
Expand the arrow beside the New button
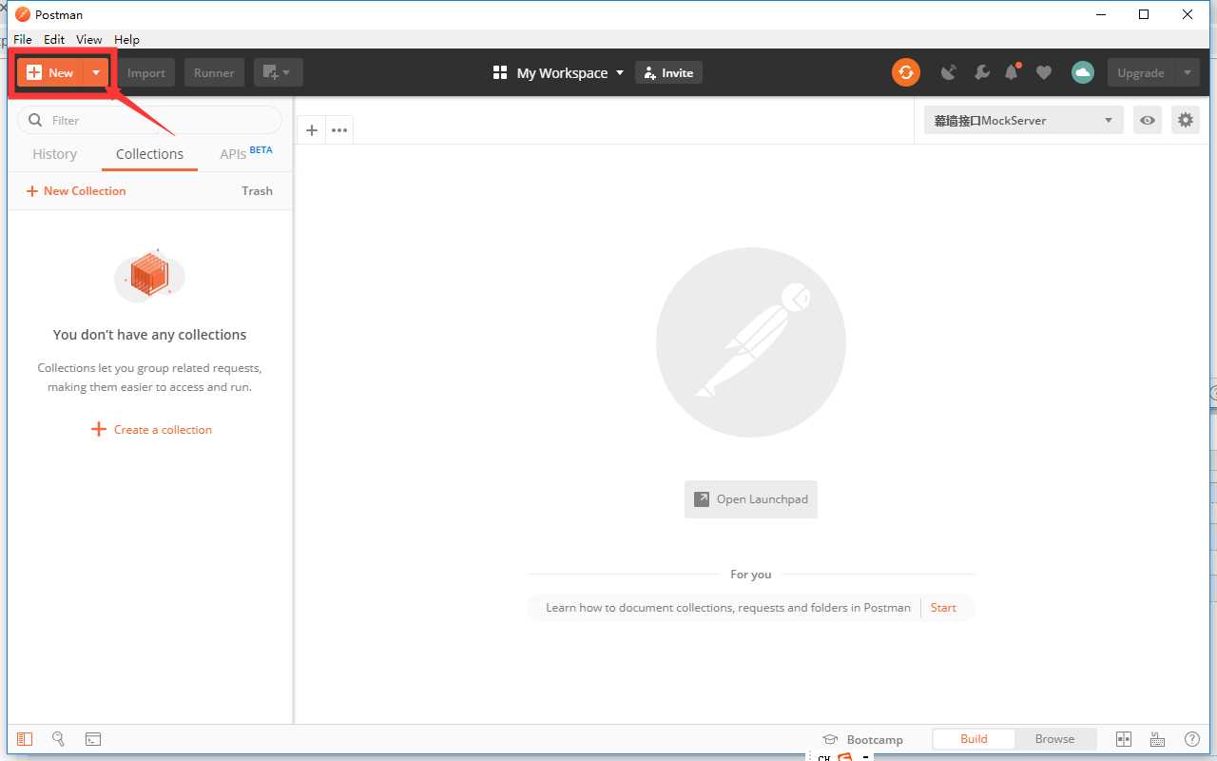96,72
